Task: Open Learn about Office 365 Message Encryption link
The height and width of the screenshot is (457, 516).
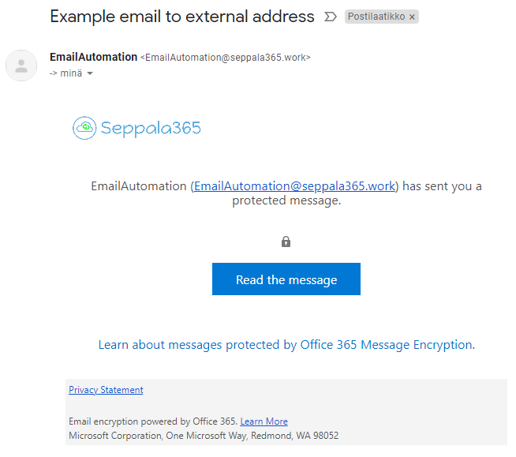Action: coord(286,345)
